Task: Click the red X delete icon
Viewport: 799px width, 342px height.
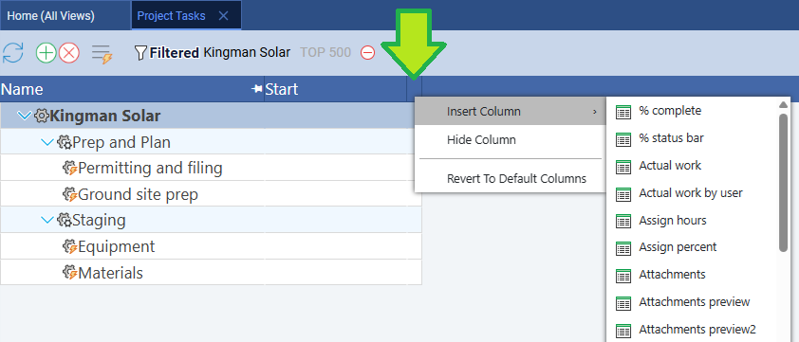Action: tap(68, 53)
